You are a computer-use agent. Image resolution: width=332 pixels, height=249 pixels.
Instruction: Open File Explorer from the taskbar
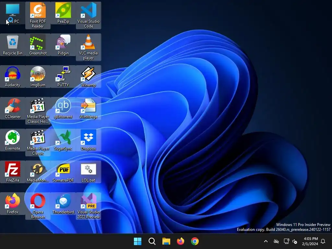[166, 241]
